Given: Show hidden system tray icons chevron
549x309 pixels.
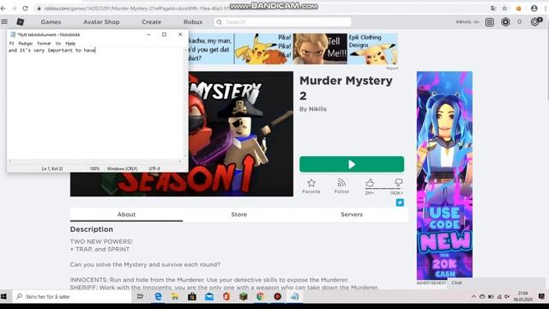Looking at the screenshot, I should click(474, 296).
